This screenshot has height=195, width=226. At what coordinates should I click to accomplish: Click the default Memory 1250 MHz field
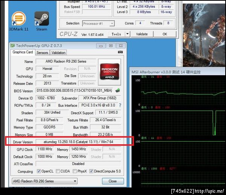pyautogui.click(x=79, y=156)
